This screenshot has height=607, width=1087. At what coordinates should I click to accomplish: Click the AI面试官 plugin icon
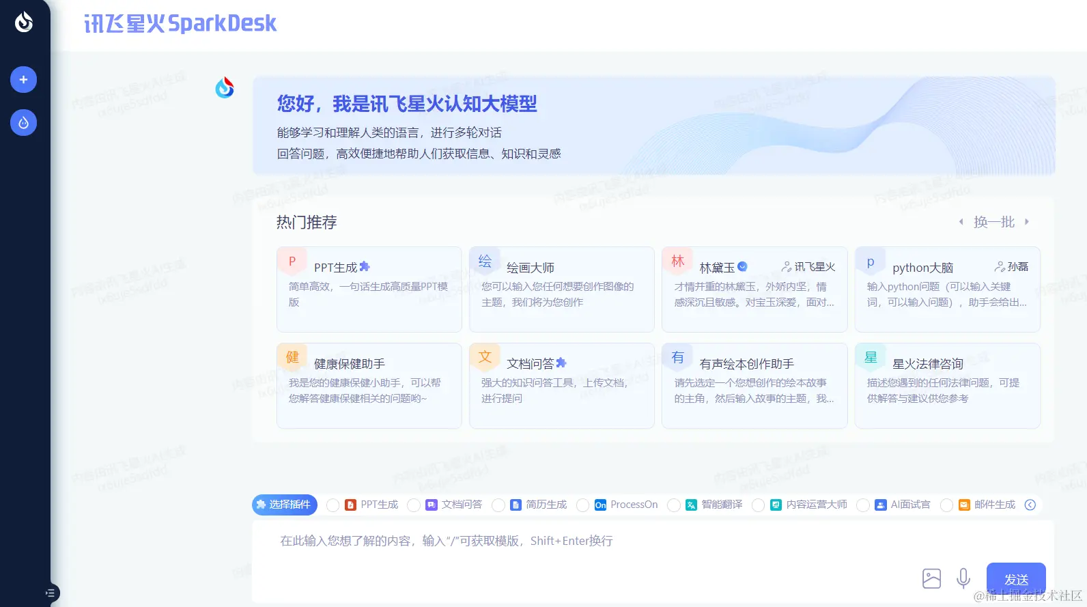pos(880,505)
